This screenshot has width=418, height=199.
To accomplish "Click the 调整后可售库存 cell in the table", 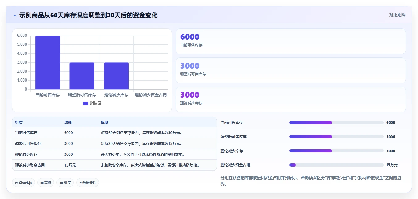I will (x=28, y=144).
